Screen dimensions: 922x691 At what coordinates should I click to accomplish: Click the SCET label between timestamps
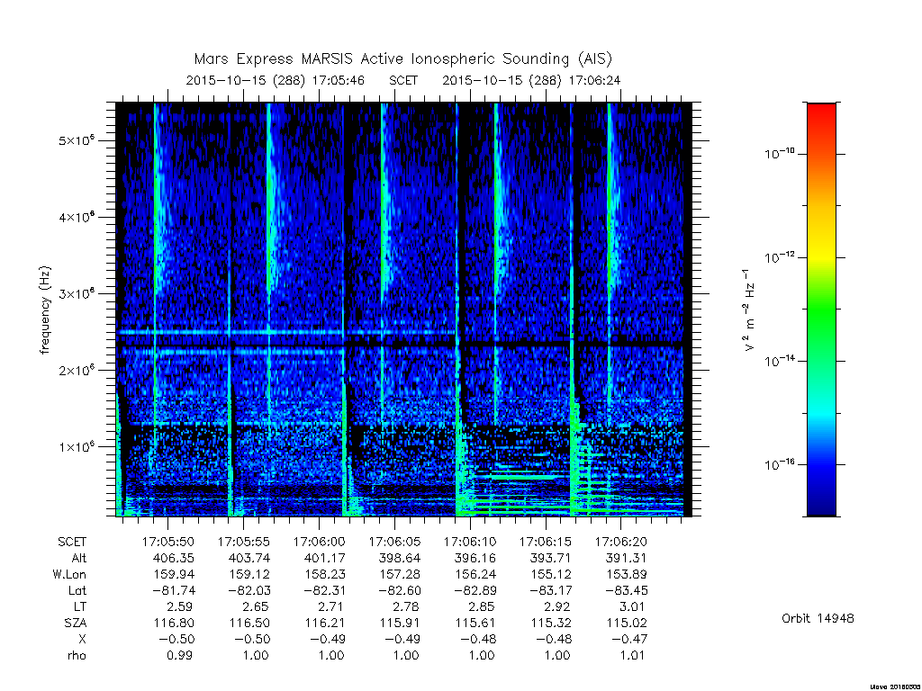pyautogui.click(x=403, y=80)
